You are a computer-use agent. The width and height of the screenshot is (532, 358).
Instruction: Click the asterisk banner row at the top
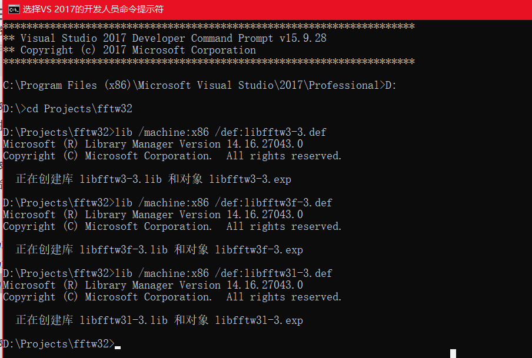pyautogui.click(x=206, y=26)
